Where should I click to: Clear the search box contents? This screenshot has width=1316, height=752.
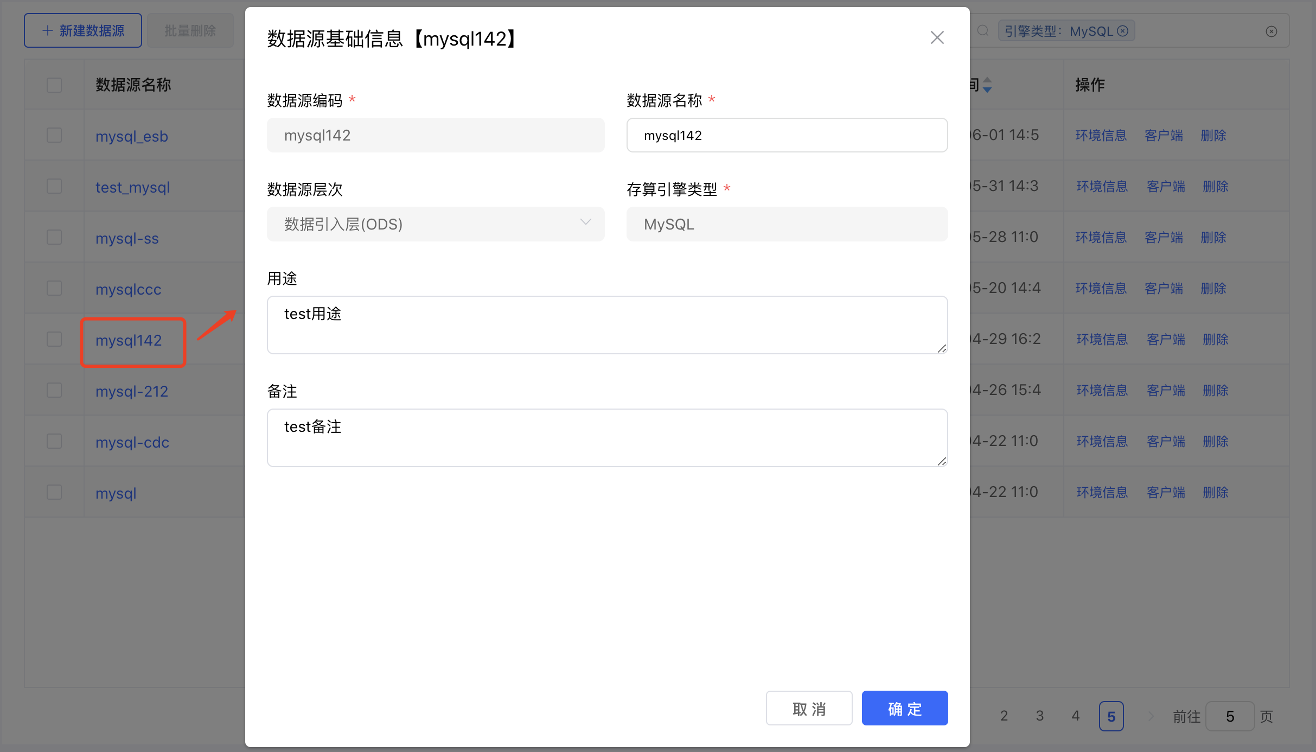pyautogui.click(x=1271, y=31)
